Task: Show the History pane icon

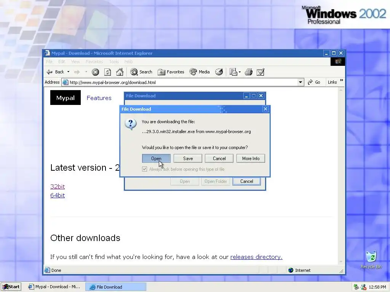Action: [219, 72]
